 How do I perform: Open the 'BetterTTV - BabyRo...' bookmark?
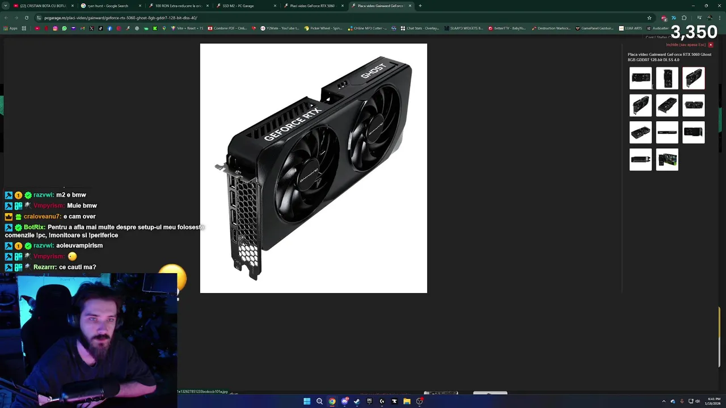click(507, 28)
